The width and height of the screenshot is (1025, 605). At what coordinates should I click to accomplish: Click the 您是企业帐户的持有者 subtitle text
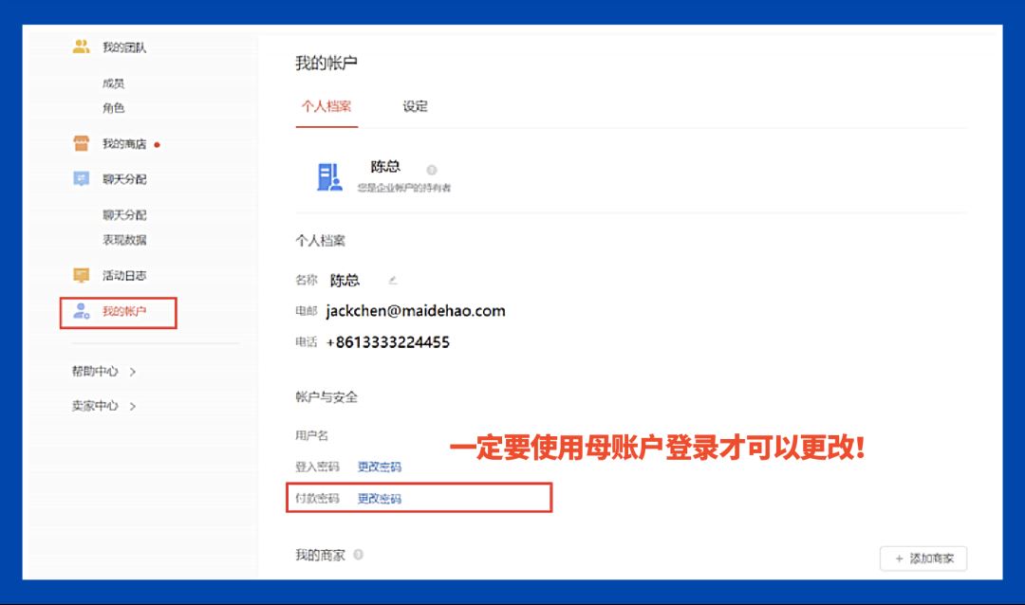tap(404, 188)
